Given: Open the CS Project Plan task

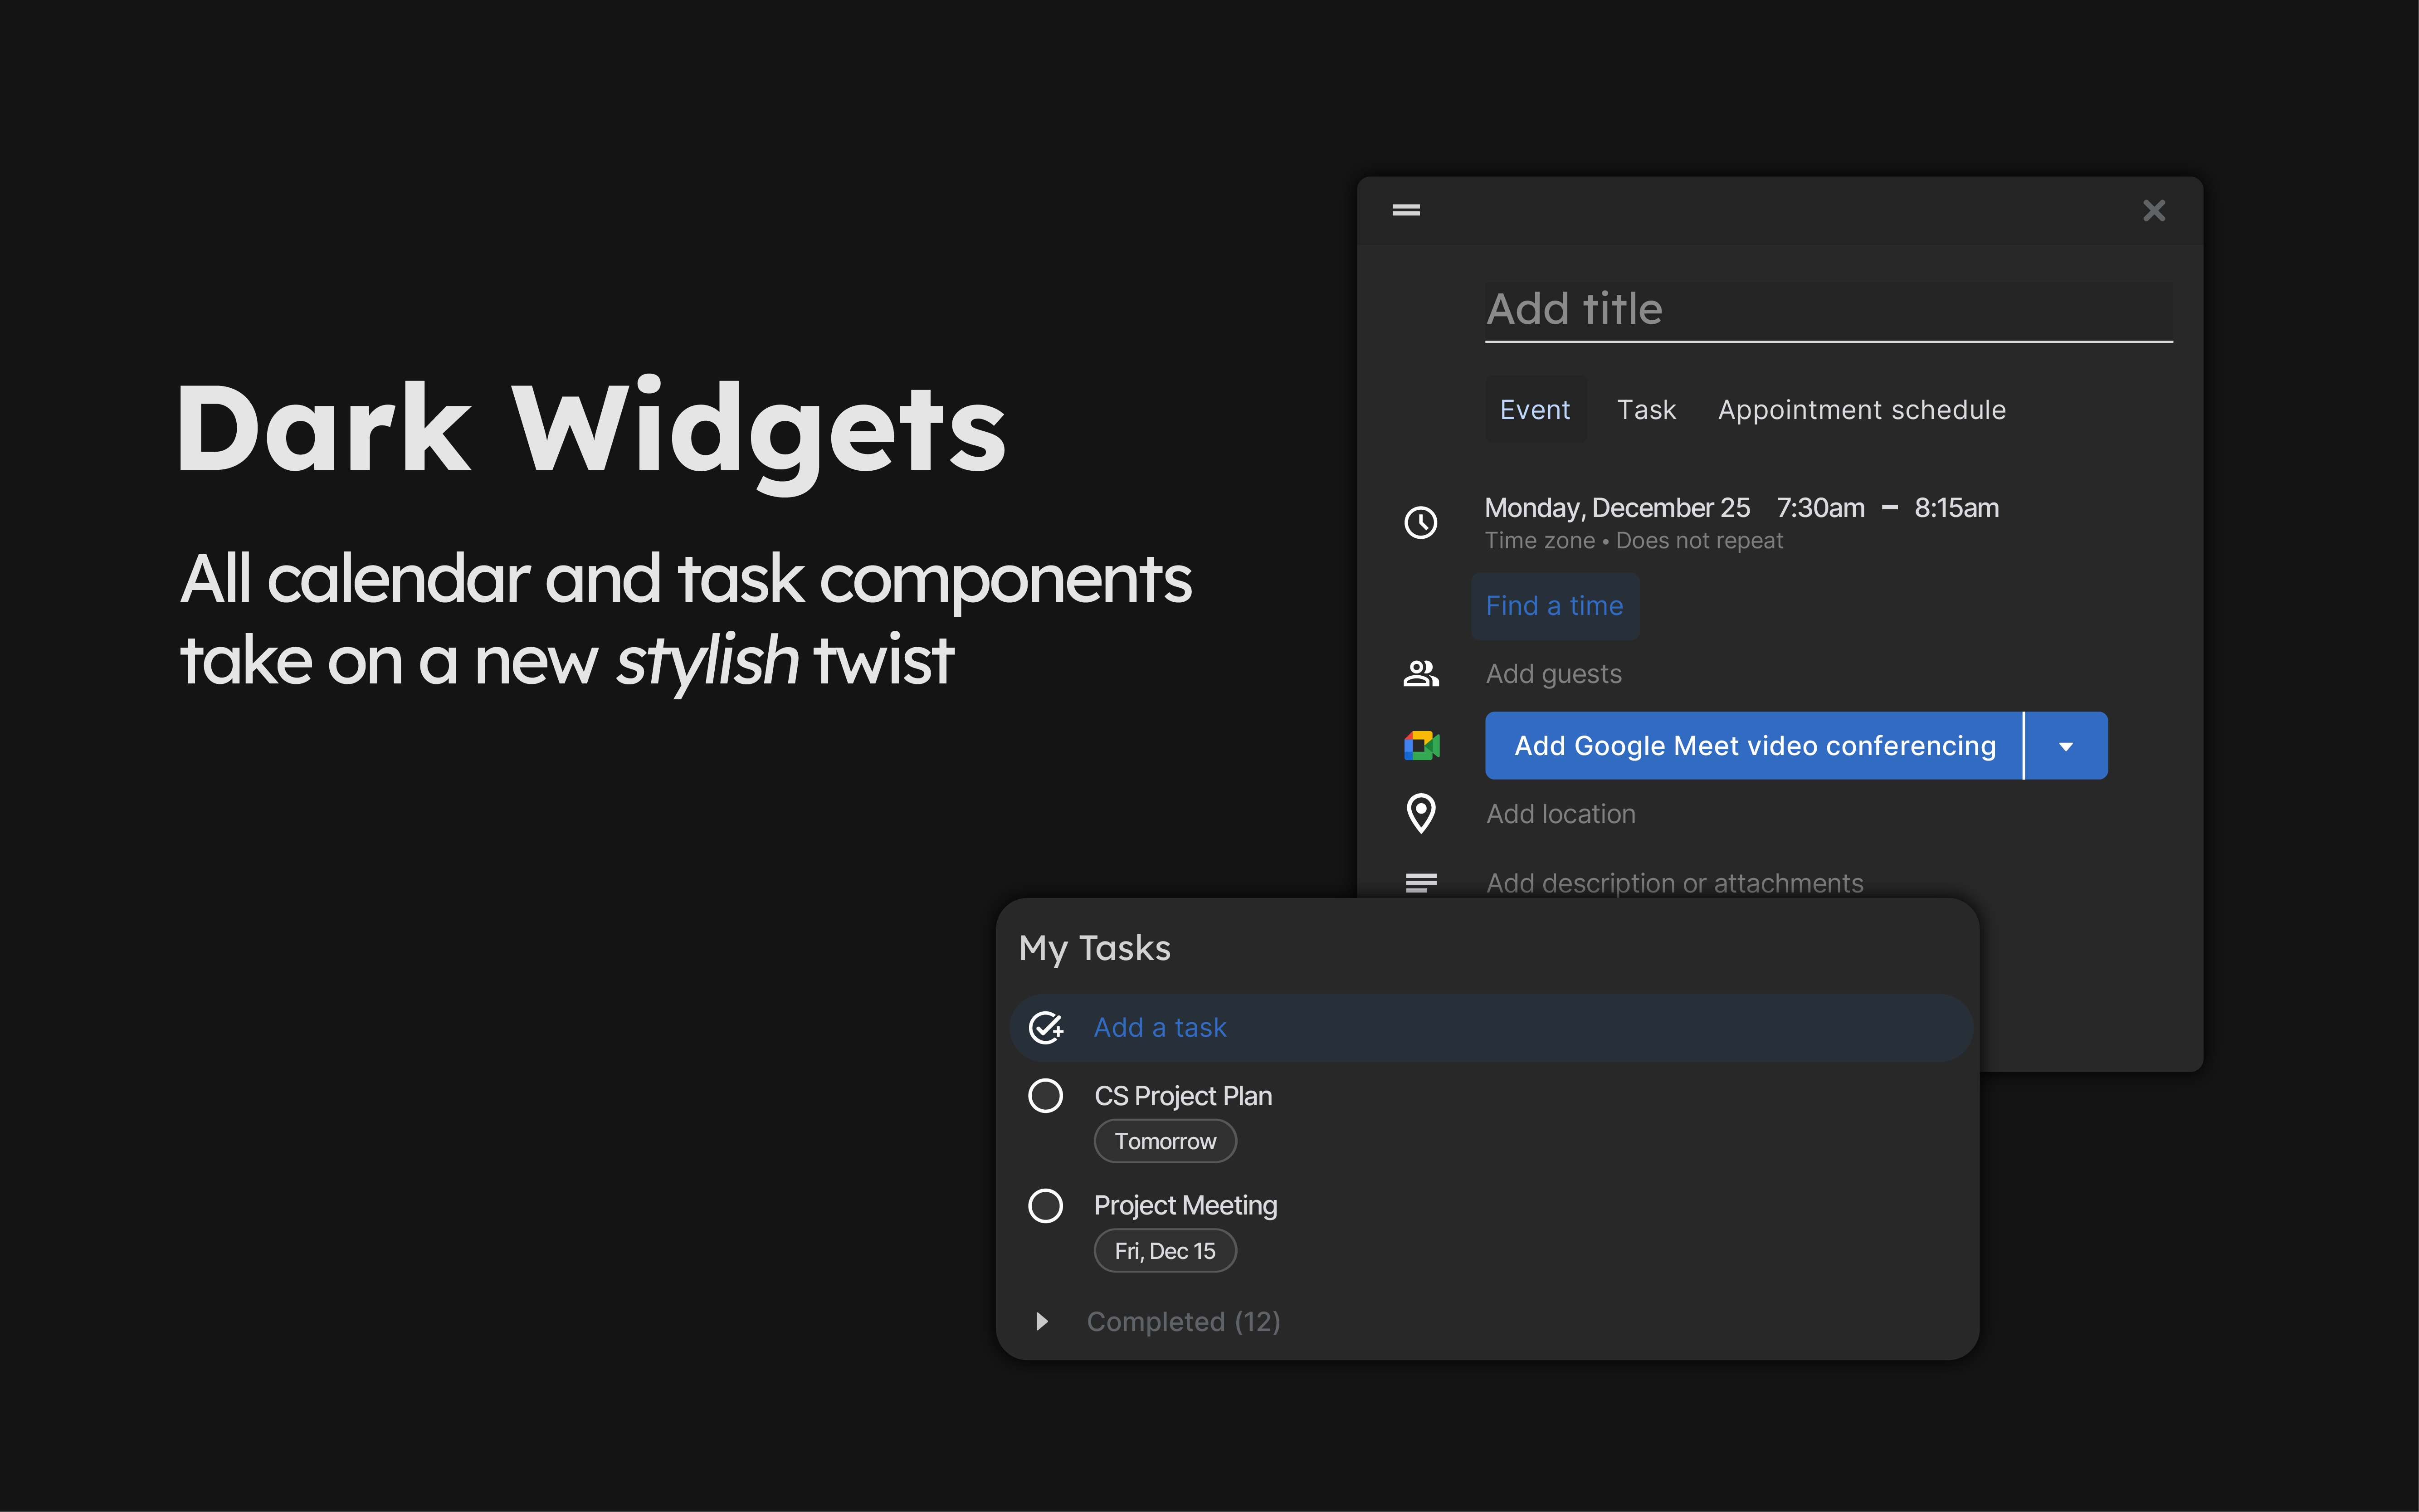Looking at the screenshot, I should (x=1183, y=1096).
